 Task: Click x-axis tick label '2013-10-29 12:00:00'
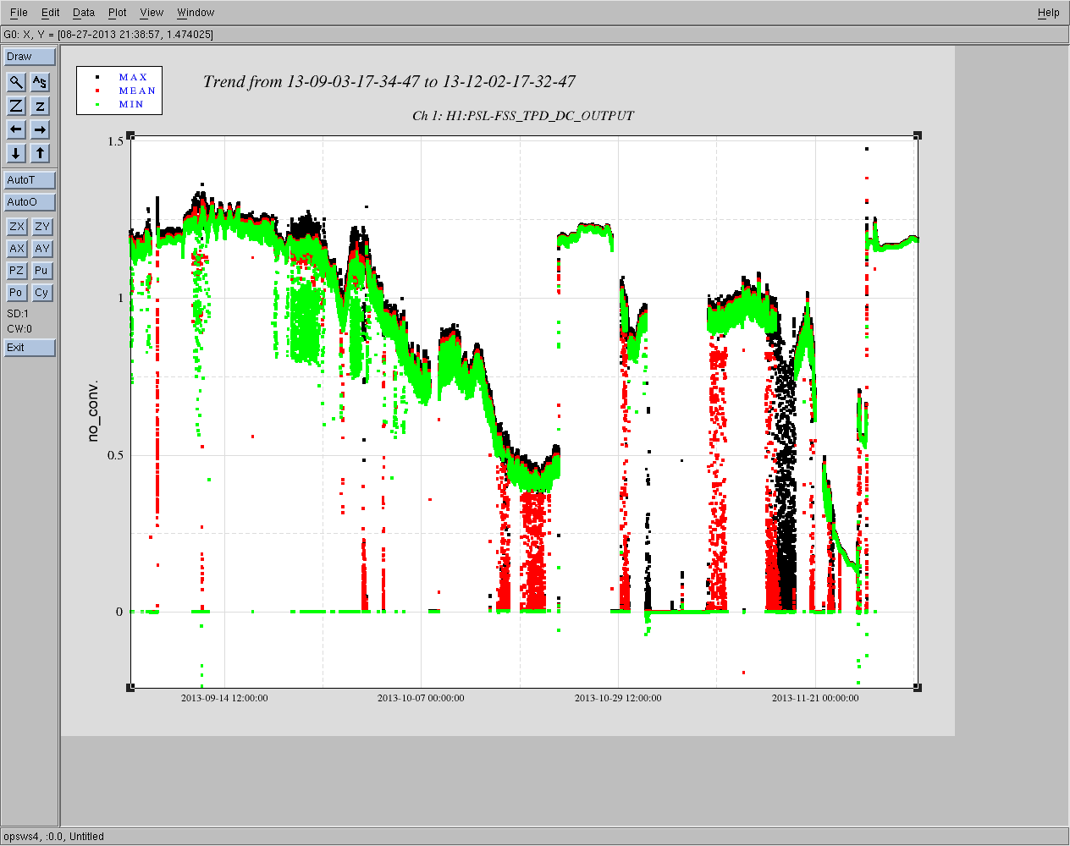pyautogui.click(x=618, y=698)
